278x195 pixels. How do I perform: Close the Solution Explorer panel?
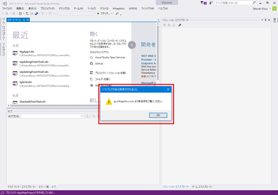[269, 20]
